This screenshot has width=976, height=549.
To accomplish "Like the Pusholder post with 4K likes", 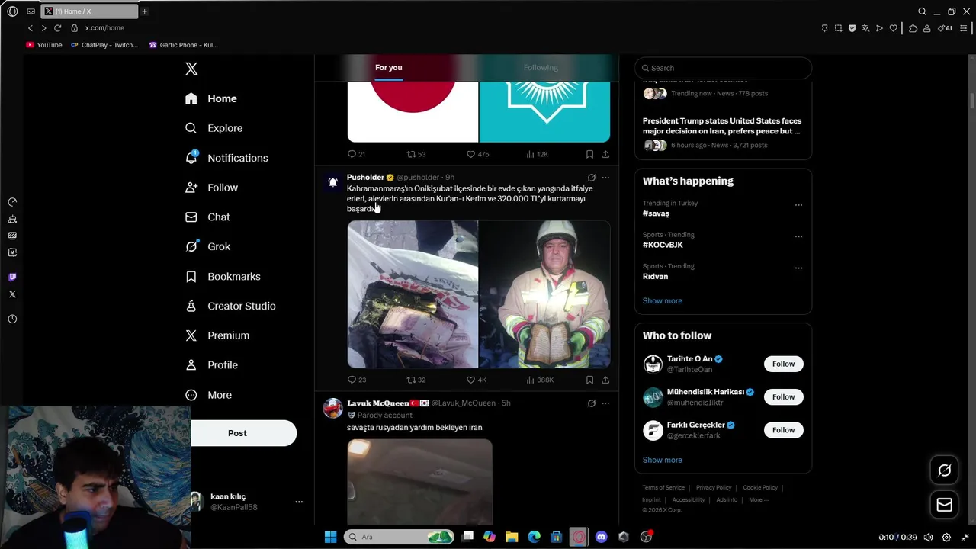I will (477, 380).
